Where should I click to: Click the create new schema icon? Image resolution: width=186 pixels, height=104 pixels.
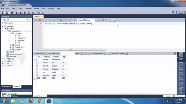coord(17,12)
